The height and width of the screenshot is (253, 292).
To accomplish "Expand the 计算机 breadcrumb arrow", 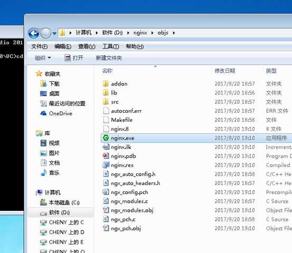I will (96, 33).
